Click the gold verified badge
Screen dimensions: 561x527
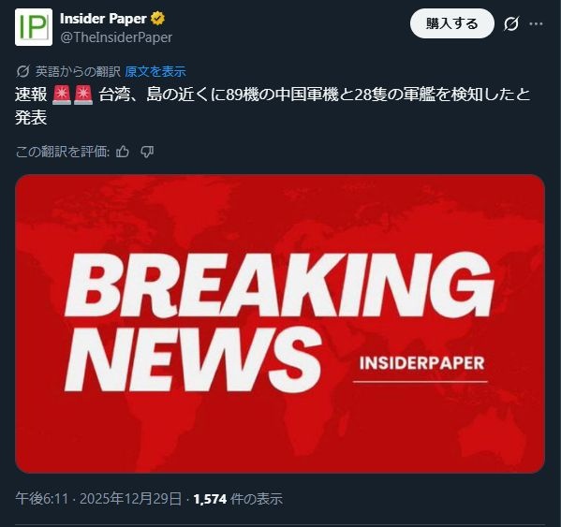(157, 18)
